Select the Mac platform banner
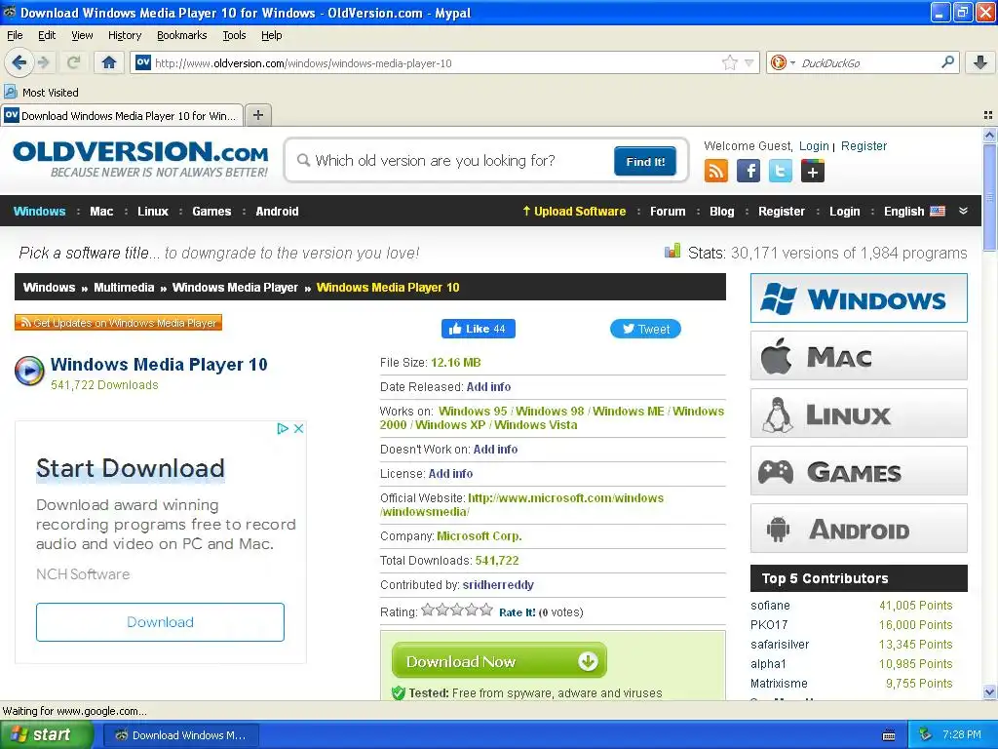 (x=859, y=355)
